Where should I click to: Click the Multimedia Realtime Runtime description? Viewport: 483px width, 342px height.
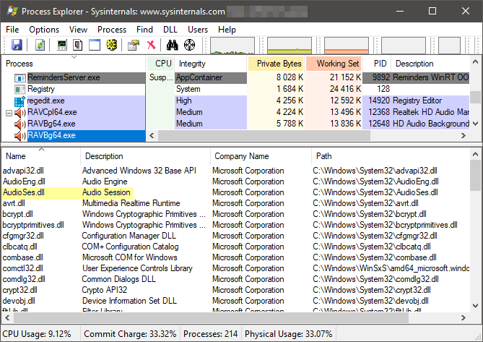pyautogui.click(x=131, y=203)
